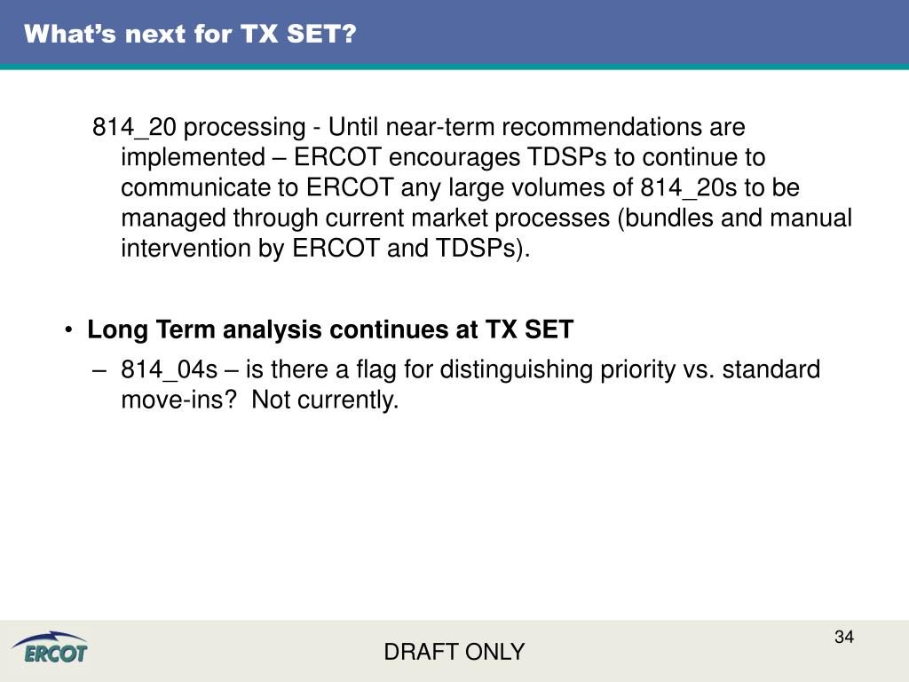Click 'intervention by ERCOT and TDSPs' line
Screen dimensions: 909x682
click(325, 249)
